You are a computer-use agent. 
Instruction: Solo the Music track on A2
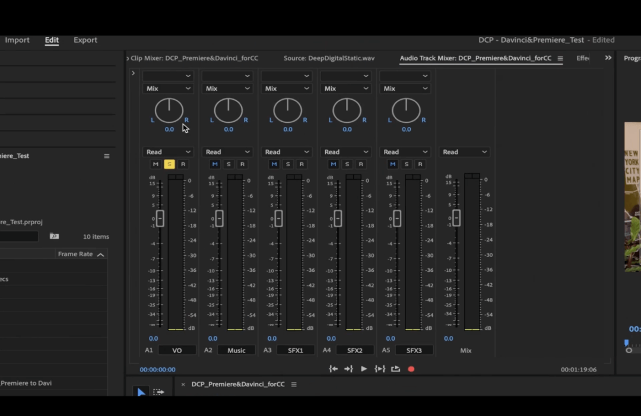tap(229, 164)
